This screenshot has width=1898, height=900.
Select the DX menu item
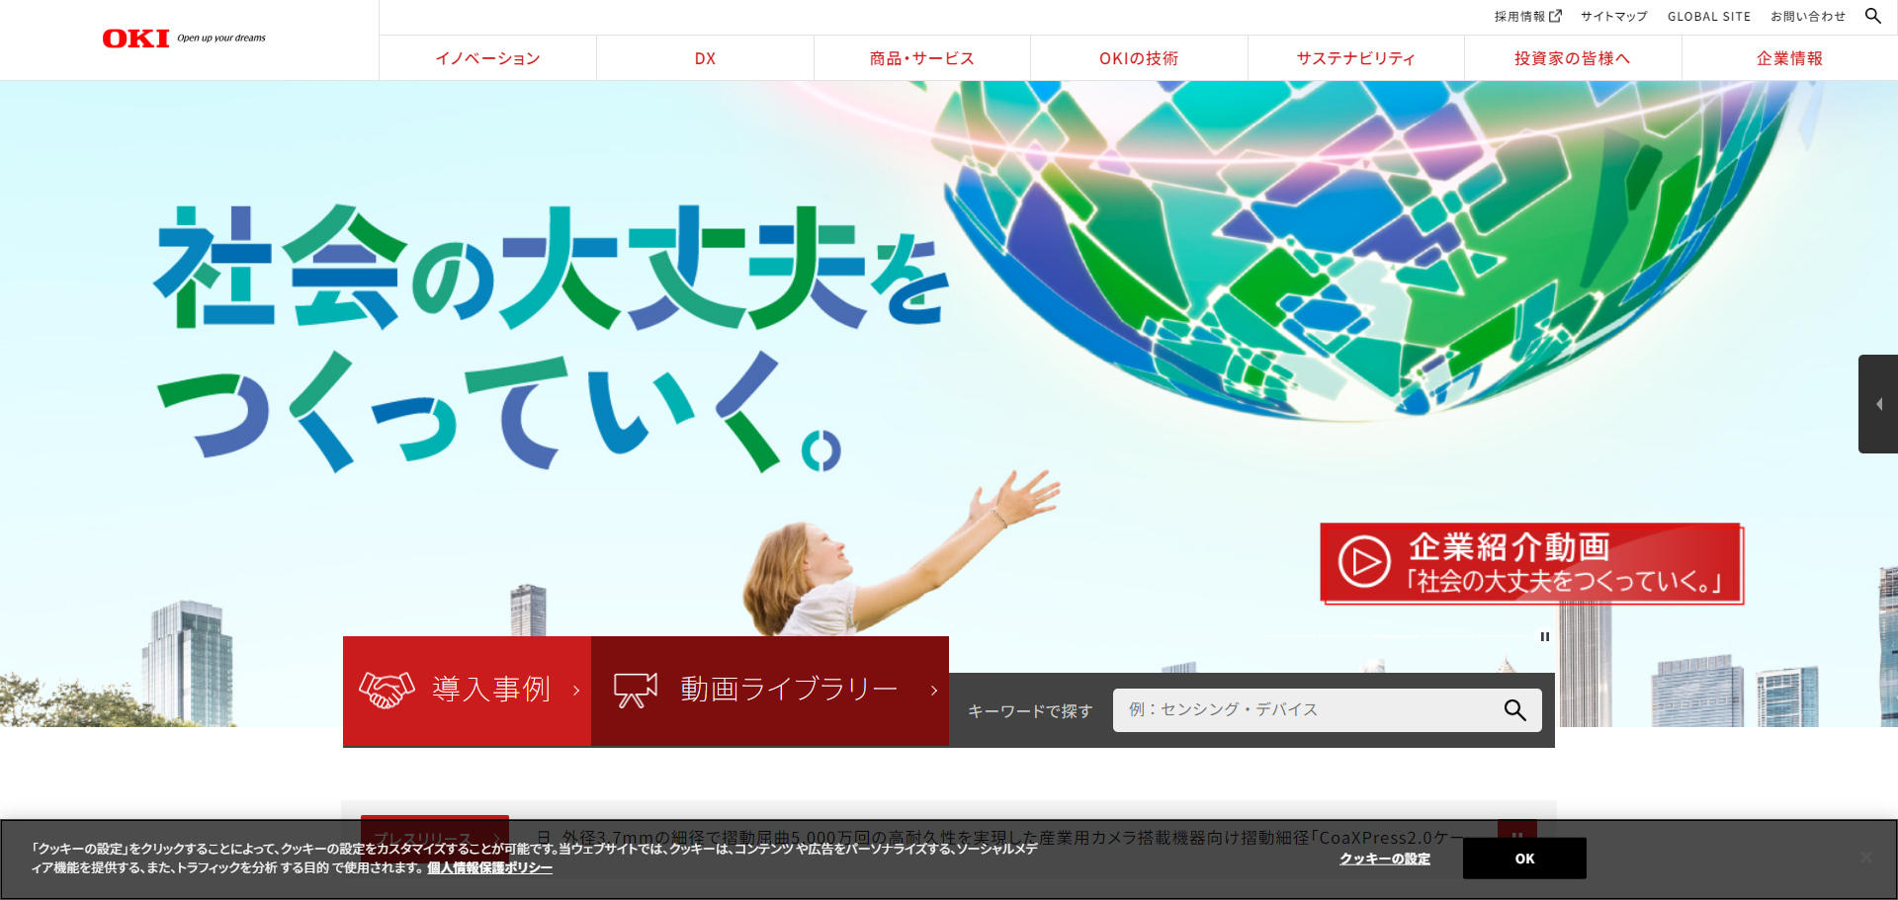click(x=705, y=58)
